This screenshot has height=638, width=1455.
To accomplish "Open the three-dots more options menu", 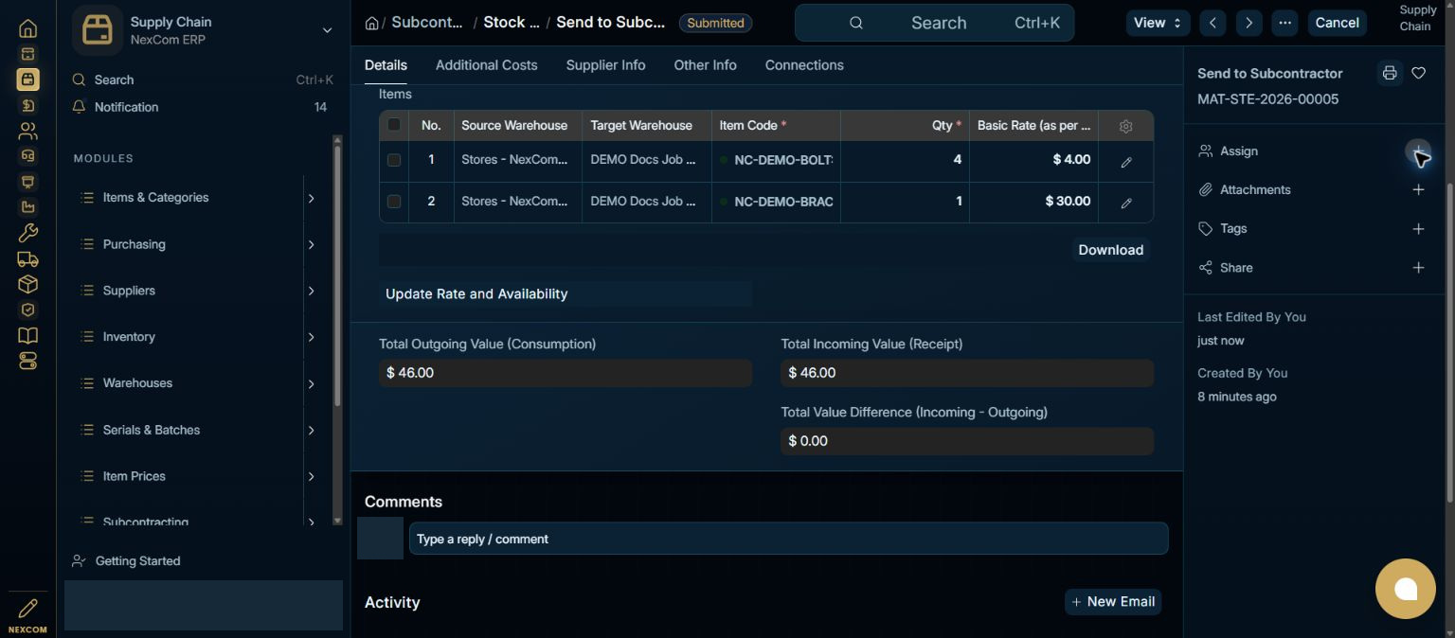I will point(1284,23).
